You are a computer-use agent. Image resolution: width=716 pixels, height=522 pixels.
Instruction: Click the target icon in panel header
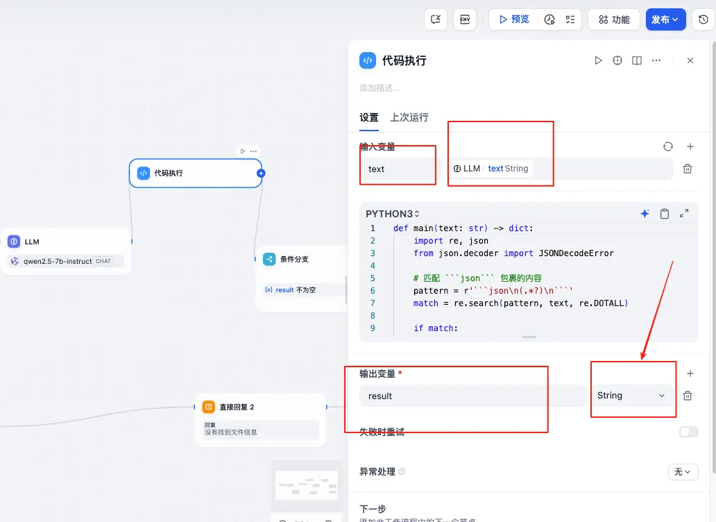[617, 60]
